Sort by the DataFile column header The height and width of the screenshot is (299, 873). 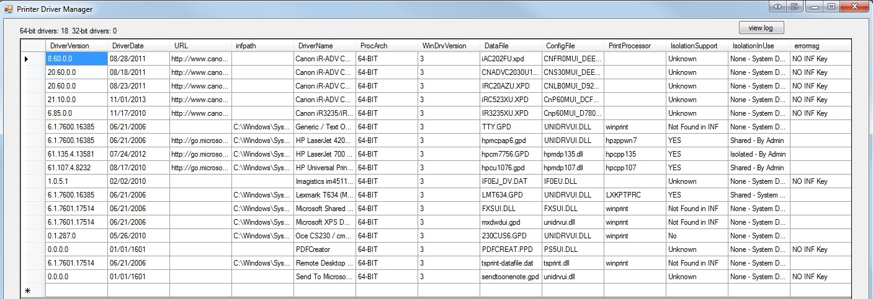(x=511, y=45)
